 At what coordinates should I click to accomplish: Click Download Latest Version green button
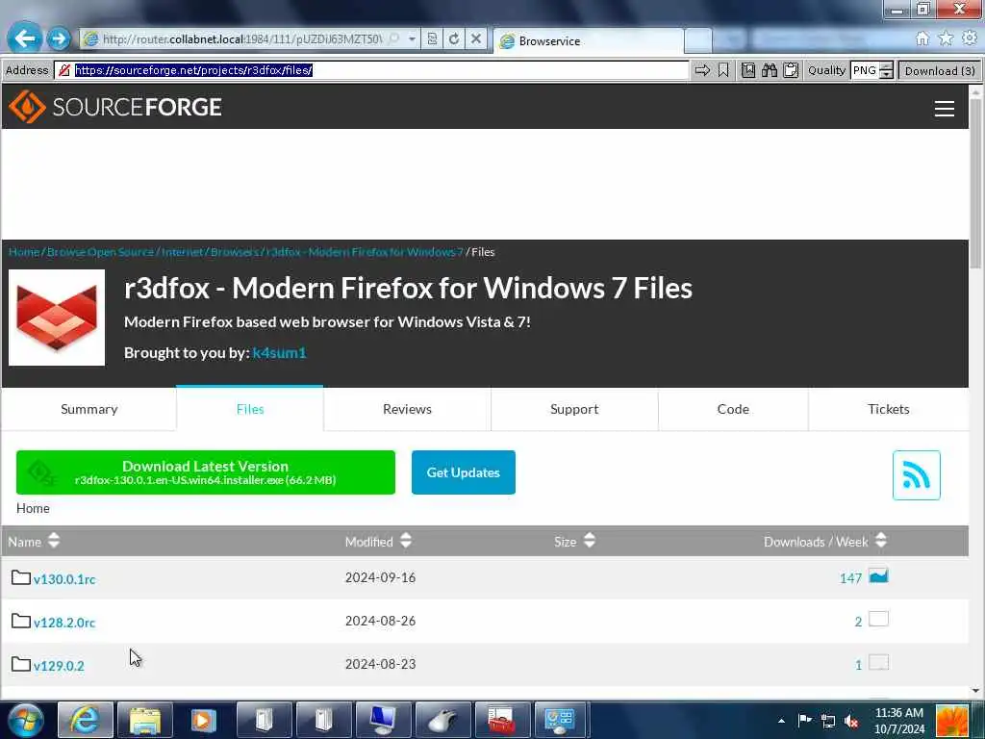pyautogui.click(x=206, y=472)
